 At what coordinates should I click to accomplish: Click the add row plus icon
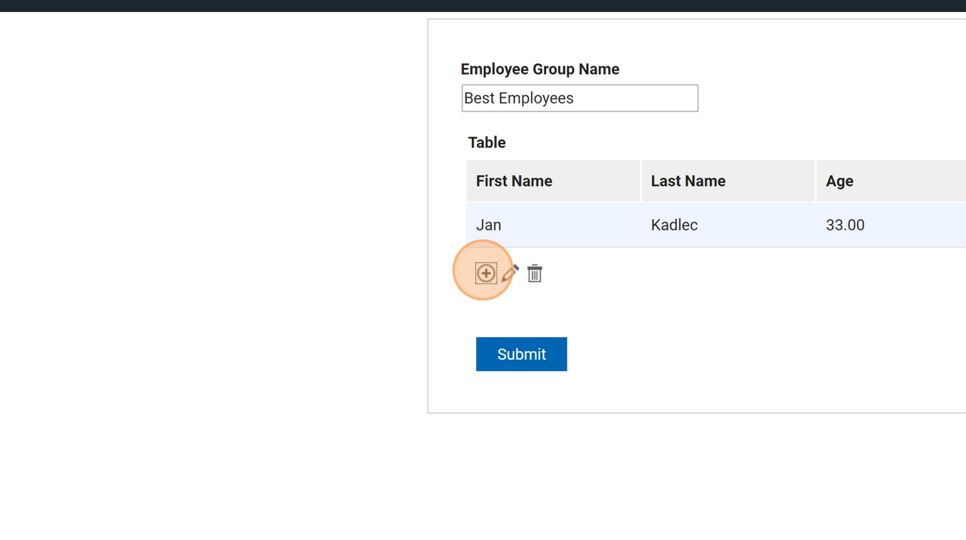[486, 273]
